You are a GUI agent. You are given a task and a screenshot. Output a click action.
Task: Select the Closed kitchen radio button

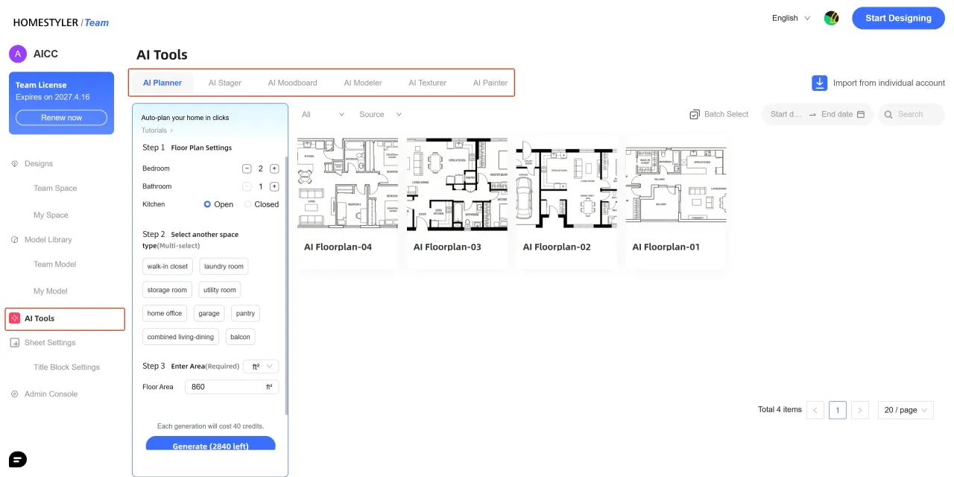click(x=248, y=204)
